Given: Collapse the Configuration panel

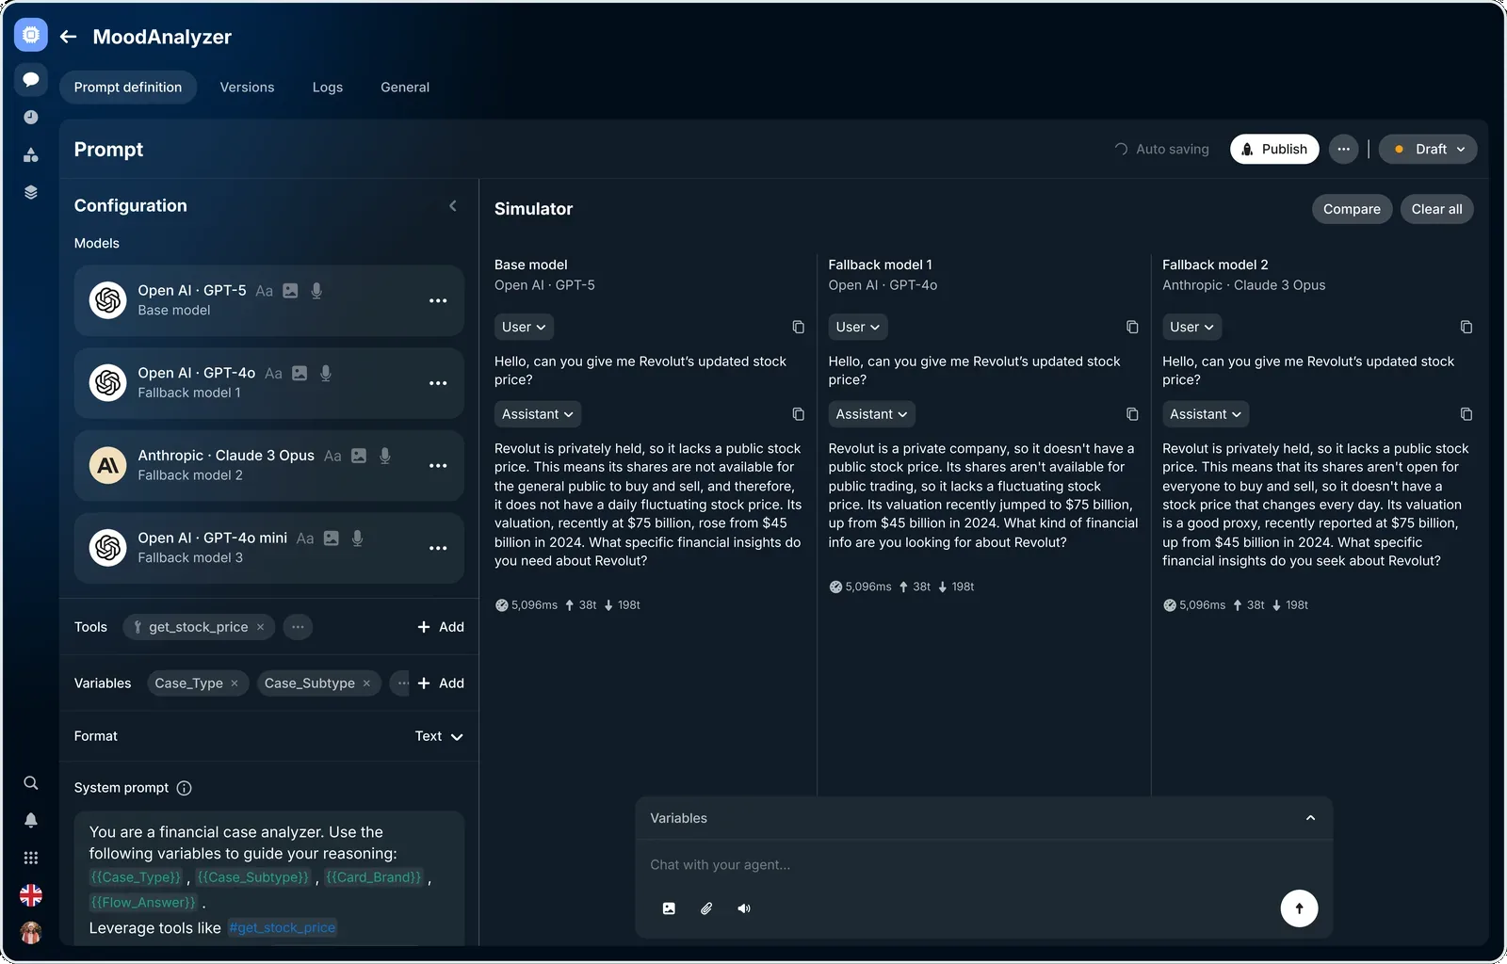Looking at the screenshot, I should pos(453,205).
